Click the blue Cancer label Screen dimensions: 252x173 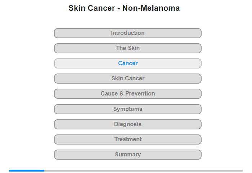pos(128,63)
